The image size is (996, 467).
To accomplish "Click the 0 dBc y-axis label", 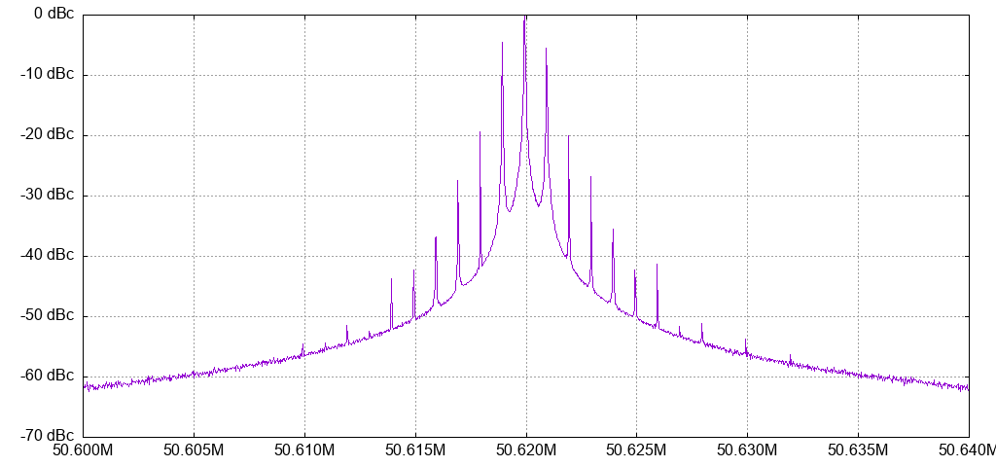I will (53, 14).
